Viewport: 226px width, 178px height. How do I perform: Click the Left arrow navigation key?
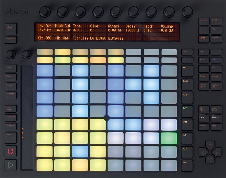[x=203, y=152]
